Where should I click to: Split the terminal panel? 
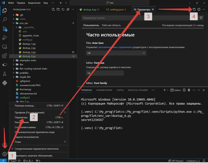pyautogui.click(x=184, y=90)
